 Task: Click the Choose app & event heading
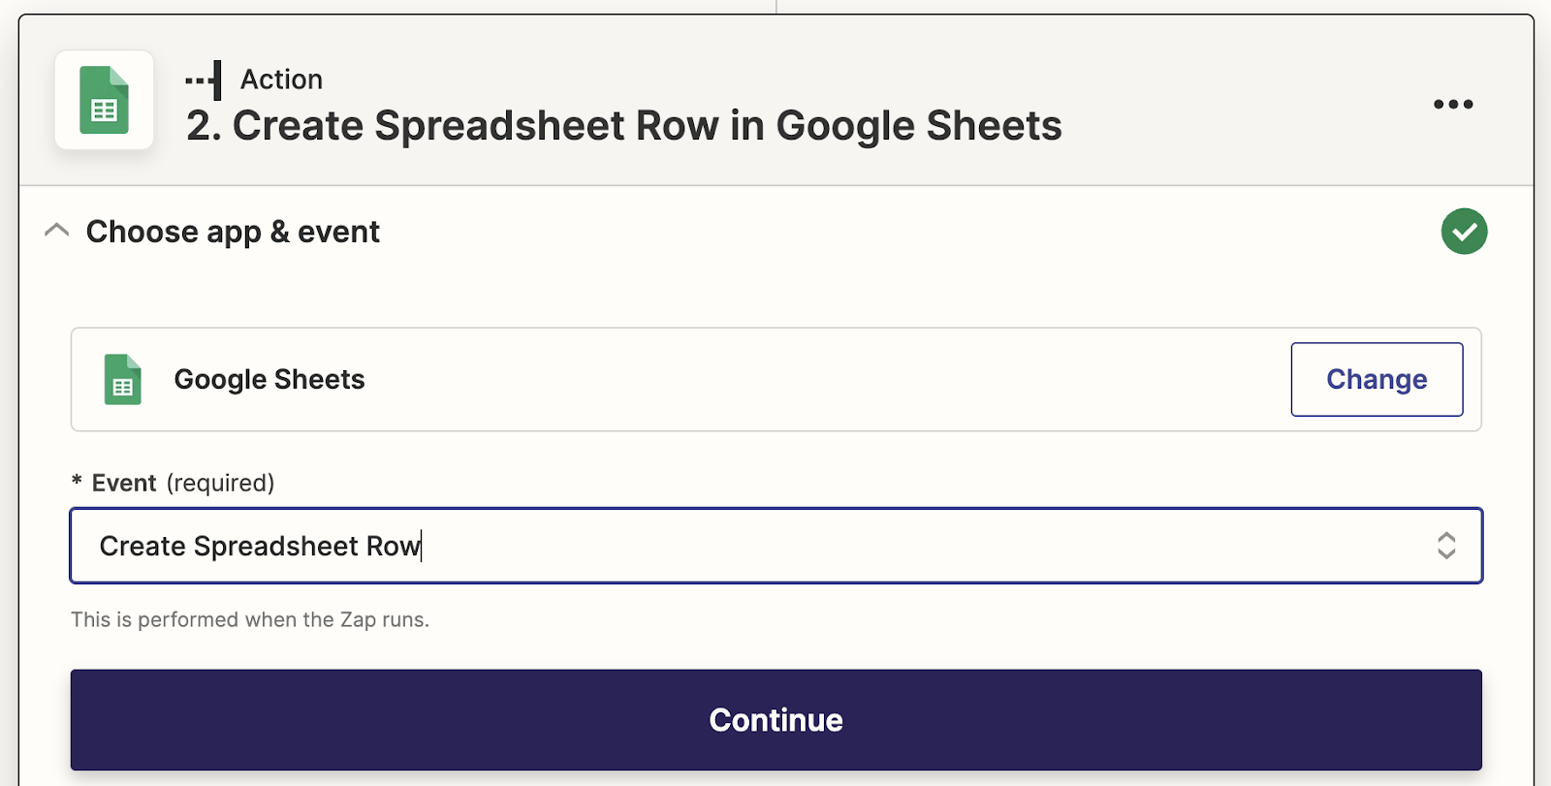coord(233,232)
